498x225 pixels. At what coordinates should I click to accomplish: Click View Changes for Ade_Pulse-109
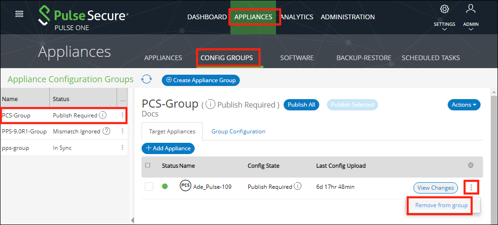pyautogui.click(x=435, y=187)
